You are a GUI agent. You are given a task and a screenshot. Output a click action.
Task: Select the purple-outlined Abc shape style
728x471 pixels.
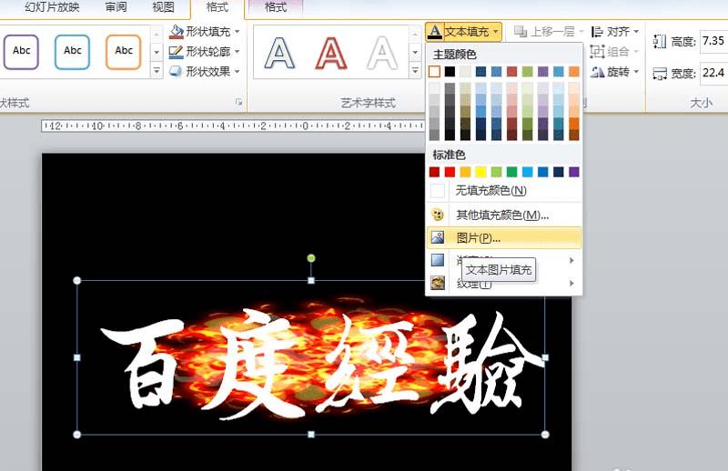tap(21, 52)
